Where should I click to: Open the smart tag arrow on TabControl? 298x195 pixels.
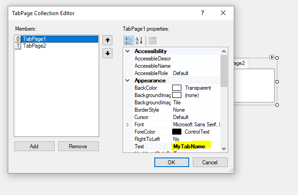272,57
